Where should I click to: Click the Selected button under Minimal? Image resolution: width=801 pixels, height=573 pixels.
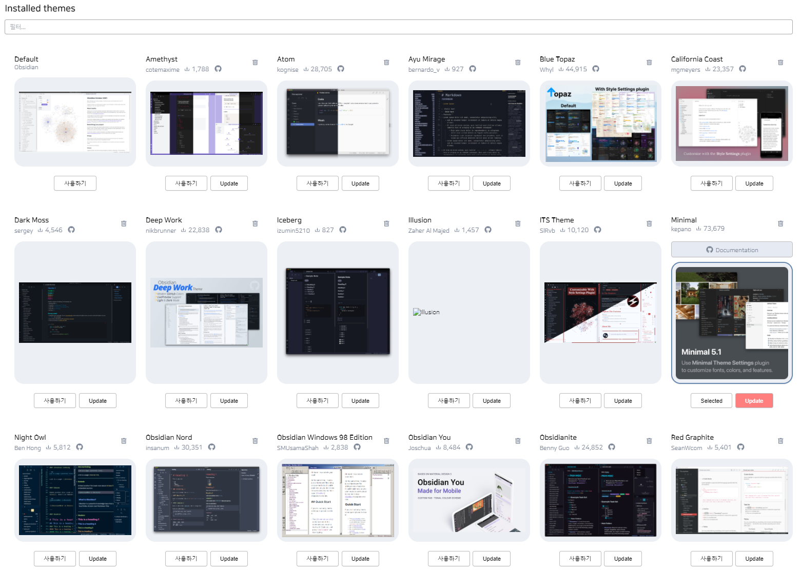click(712, 401)
